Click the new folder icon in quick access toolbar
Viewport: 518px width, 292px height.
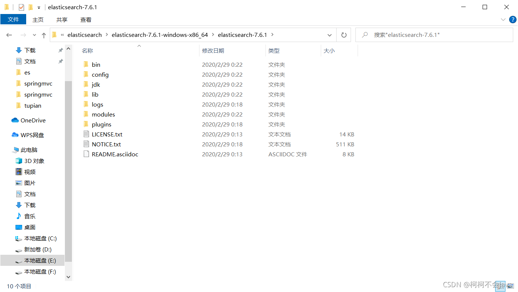click(x=31, y=7)
